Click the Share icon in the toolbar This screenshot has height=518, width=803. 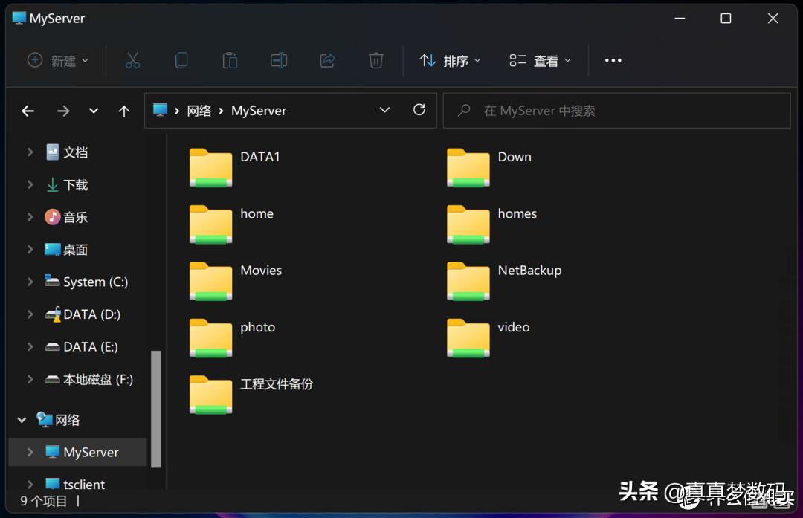327,60
